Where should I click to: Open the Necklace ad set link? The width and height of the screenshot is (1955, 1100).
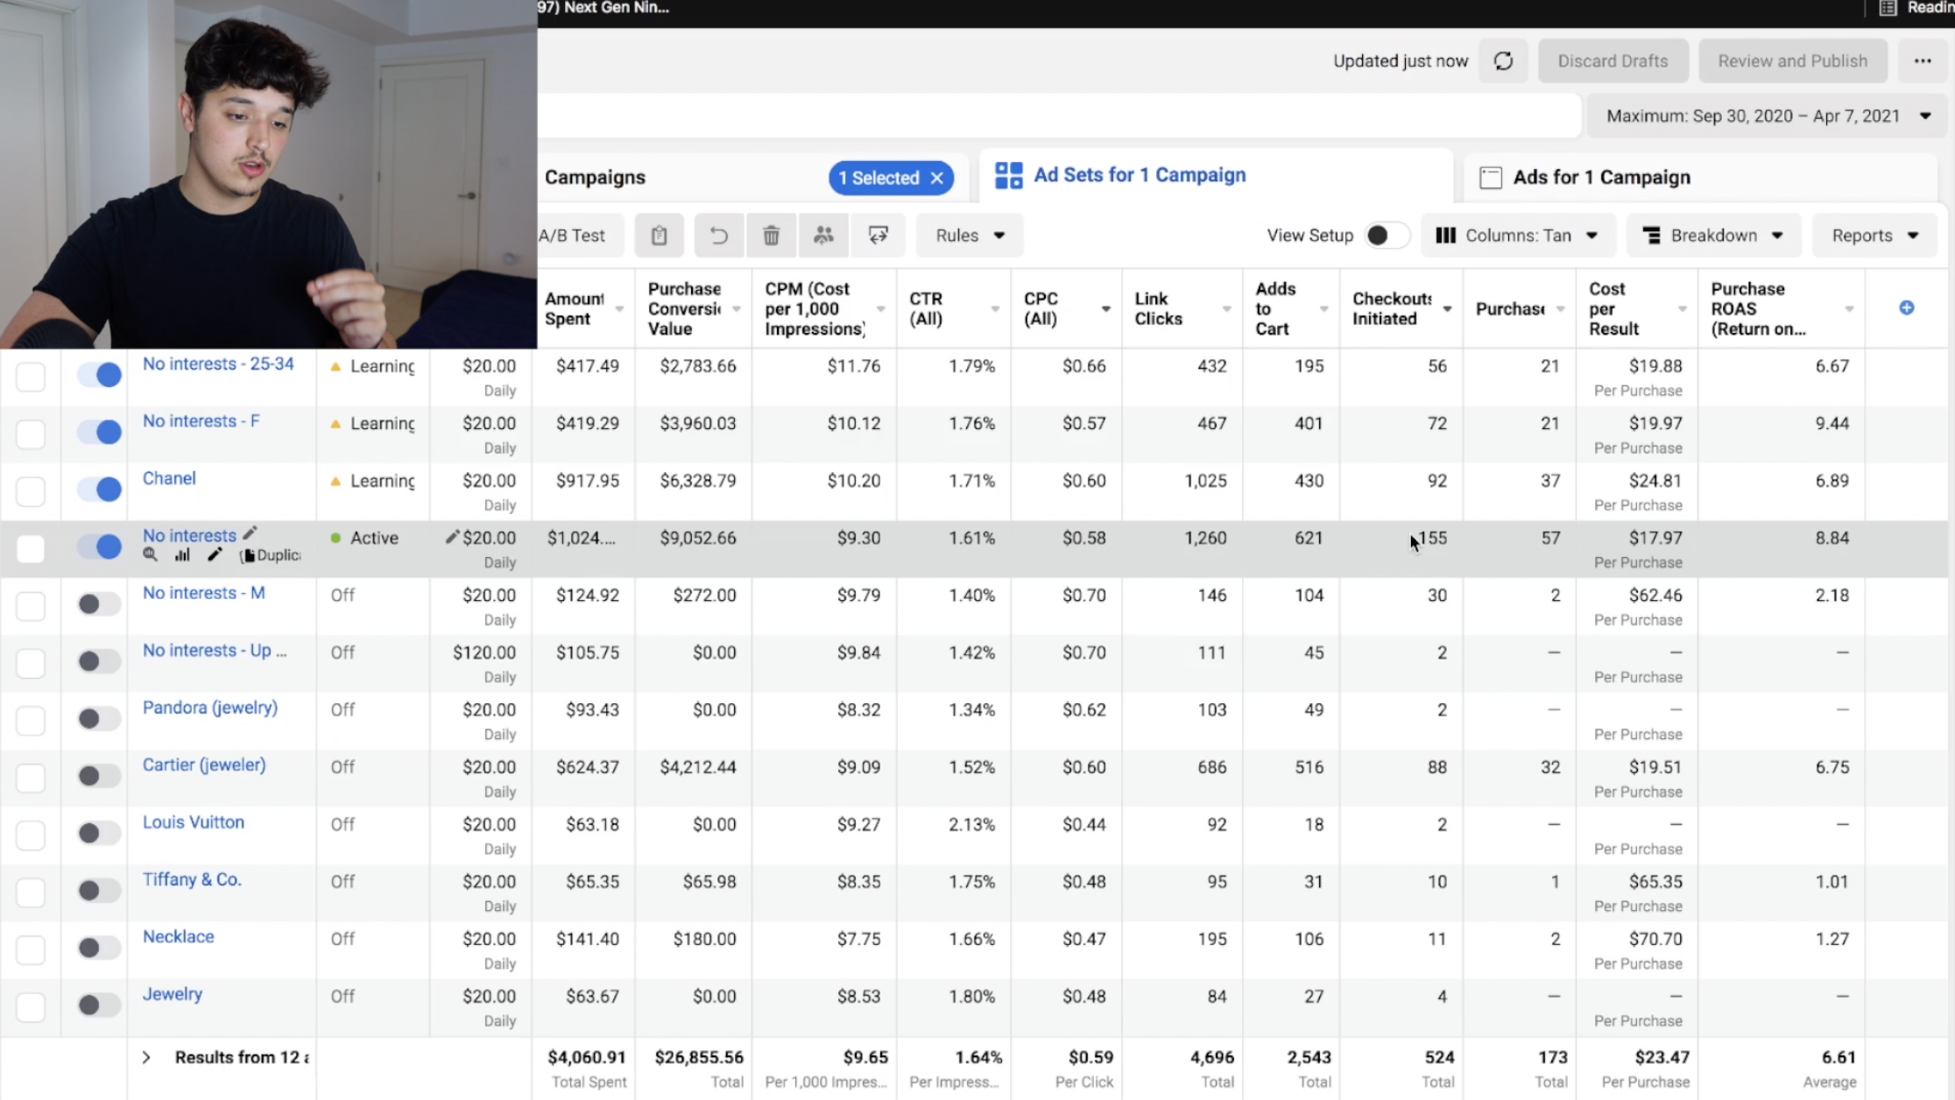pos(179,936)
